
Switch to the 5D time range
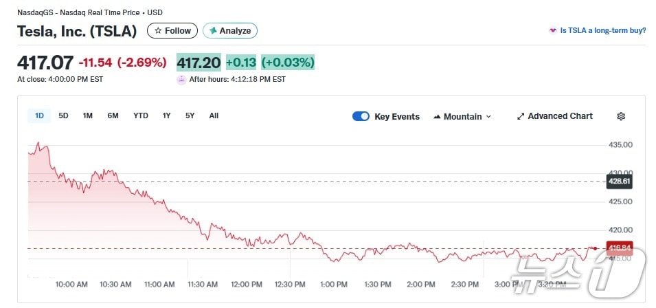63,115
